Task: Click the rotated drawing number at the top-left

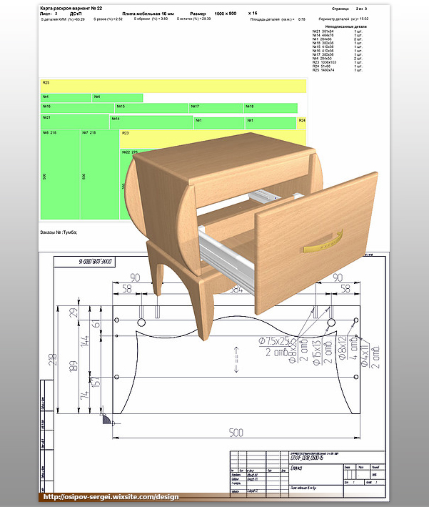Action: (96, 262)
